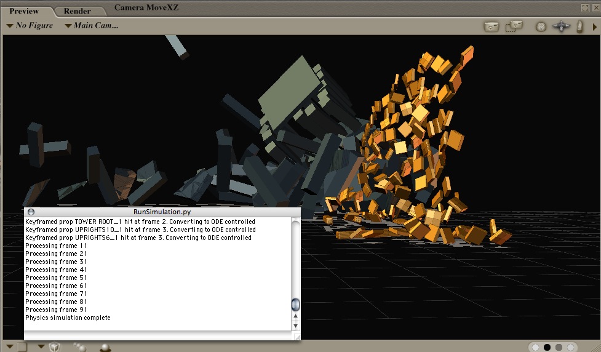Click the cube display style icon
This screenshot has height=352, width=601.
click(54, 346)
